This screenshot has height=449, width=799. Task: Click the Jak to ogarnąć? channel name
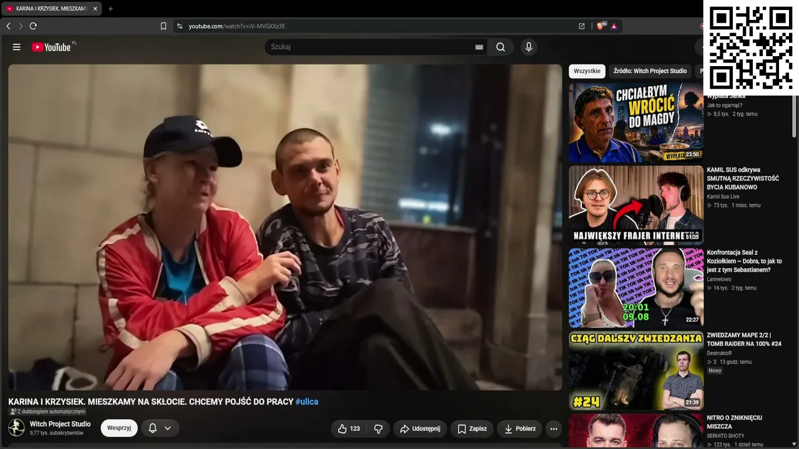click(x=725, y=105)
